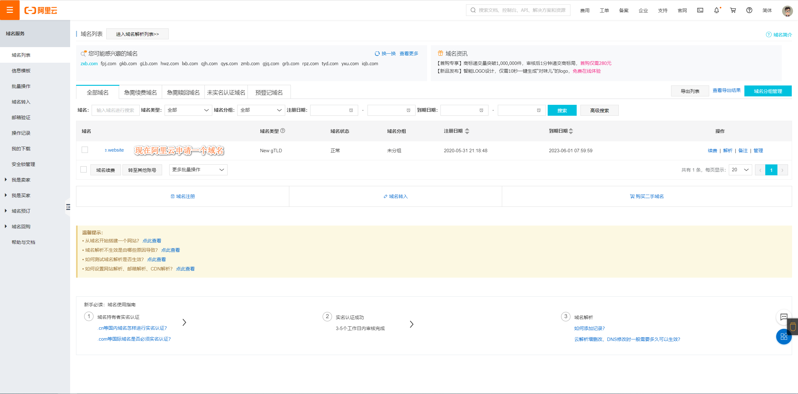Click 换一换 refresh icon for suggested domains
The height and width of the screenshot is (394, 798).
377,53
